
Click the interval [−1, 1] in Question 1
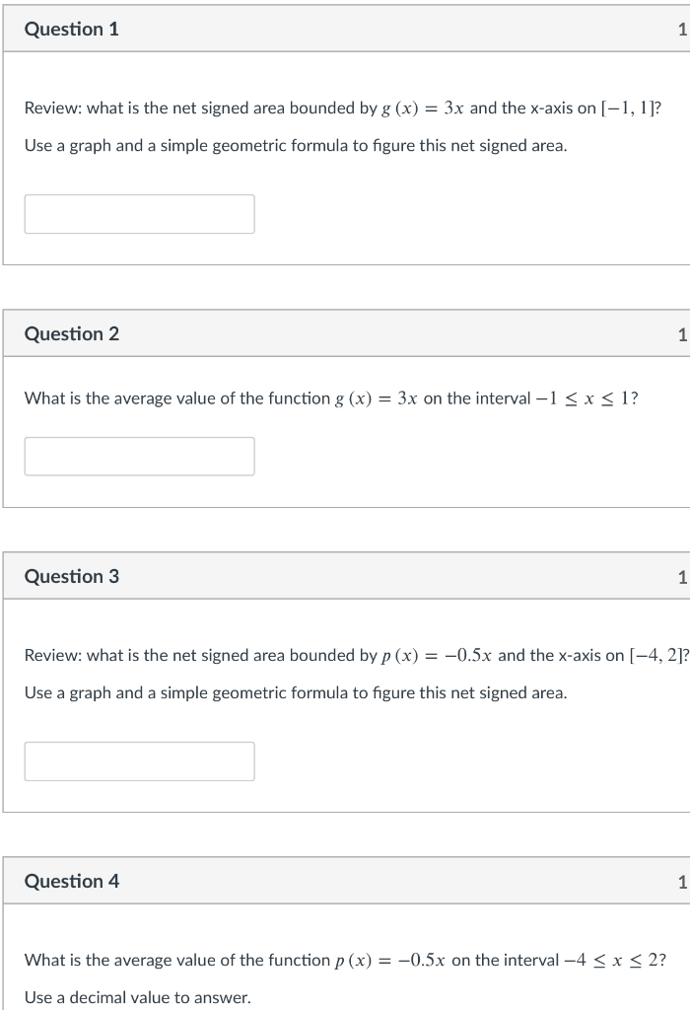point(628,108)
